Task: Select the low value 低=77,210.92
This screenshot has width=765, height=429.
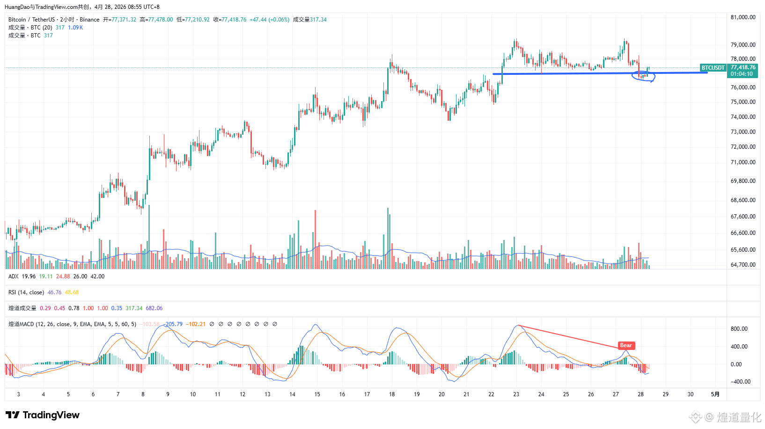Action: coord(193,20)
